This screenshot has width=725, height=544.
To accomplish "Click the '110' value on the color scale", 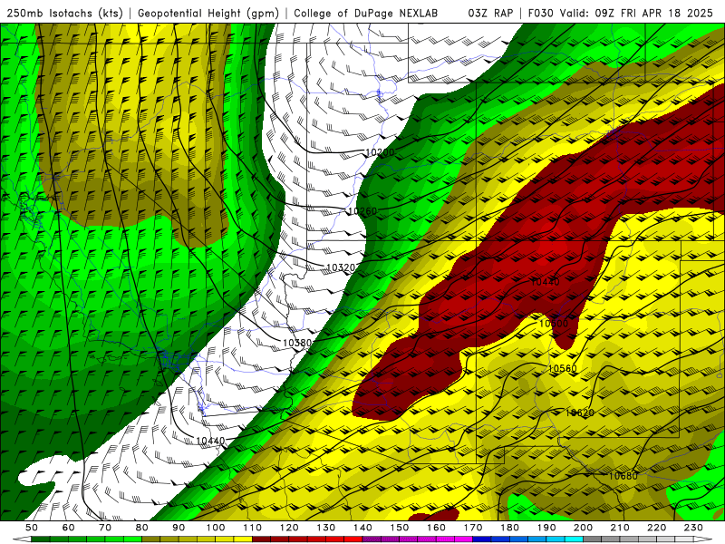I will [x=252, y=528].
